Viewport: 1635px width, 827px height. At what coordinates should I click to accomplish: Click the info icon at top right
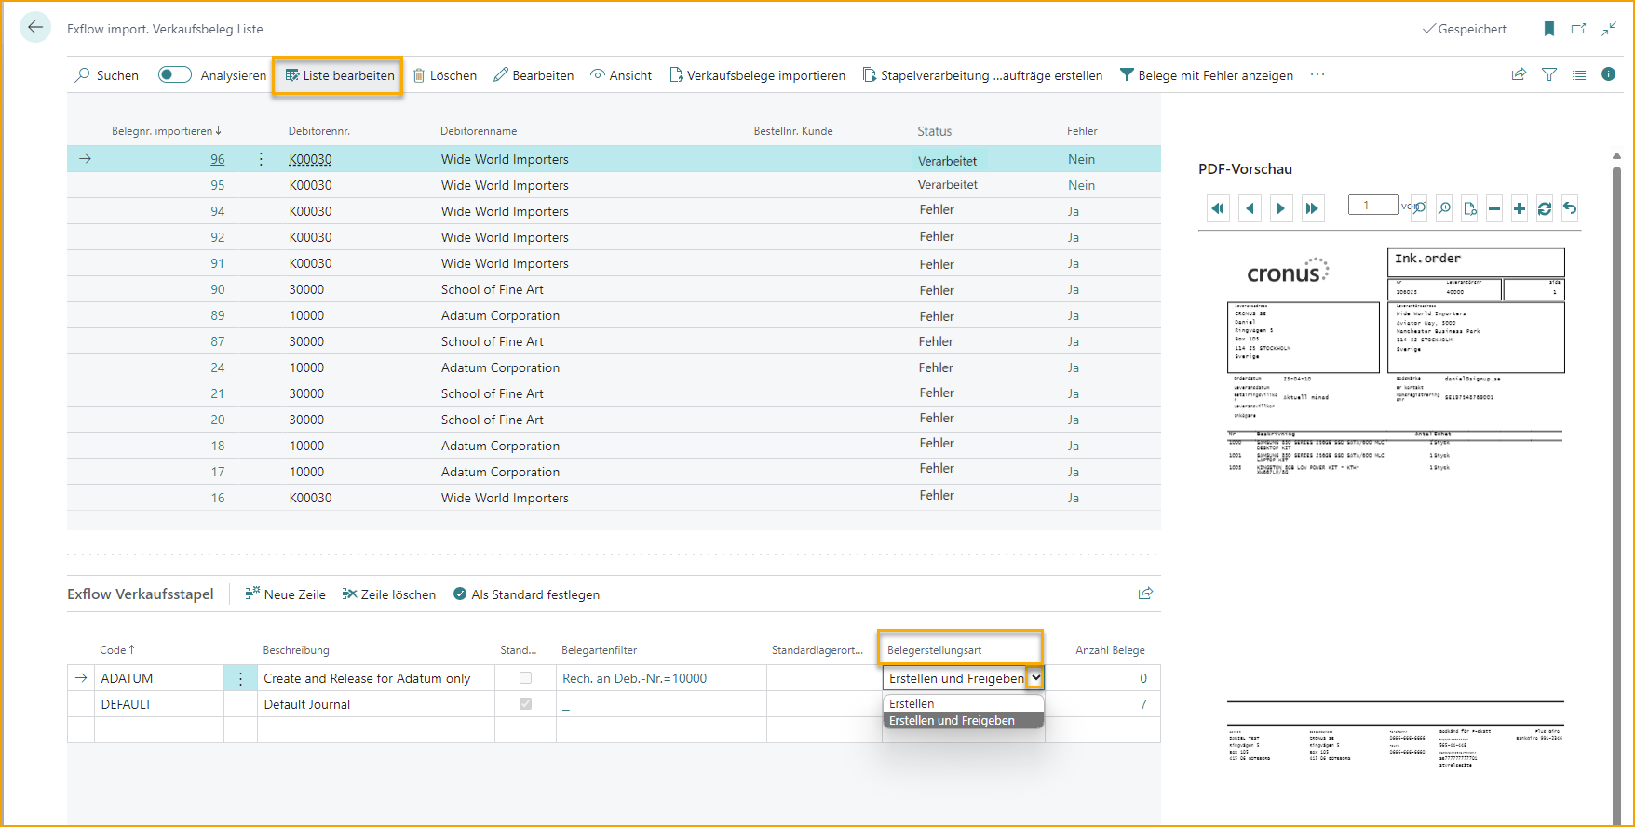pyautogui.click(x=1609, y=74)
